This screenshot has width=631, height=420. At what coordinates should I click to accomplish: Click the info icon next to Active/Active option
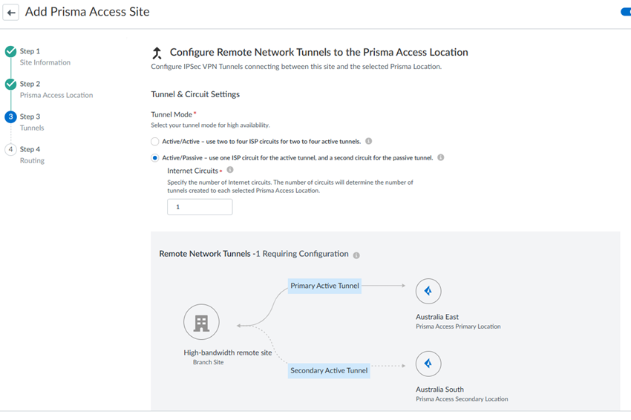(x=369, y=141)
